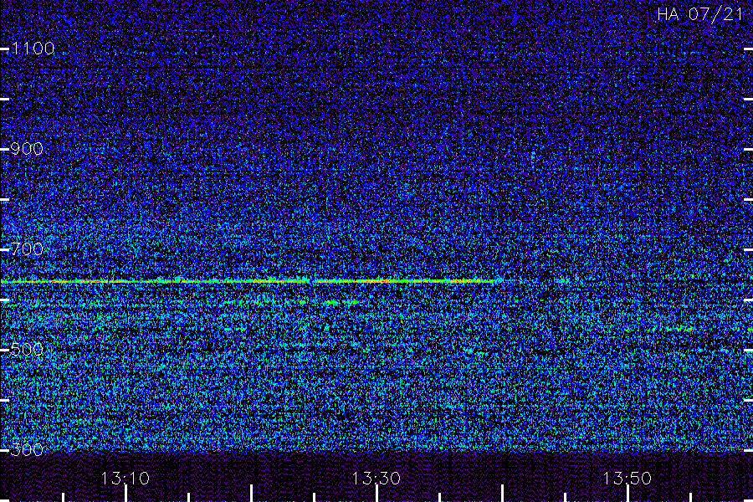Screen dimensions: 753x502
Task: Click the 13:50 time axis label
Action: (627, 479)
